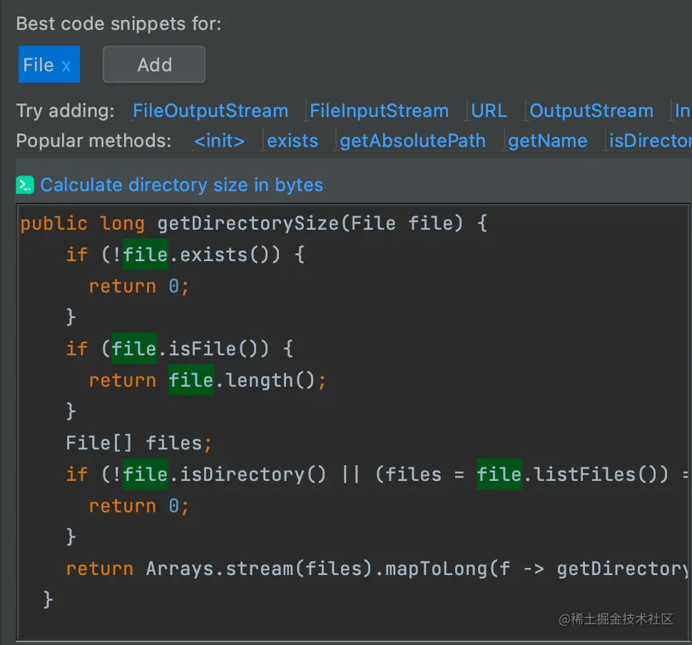Click the highlighted file in file.listFiles()

499,474
